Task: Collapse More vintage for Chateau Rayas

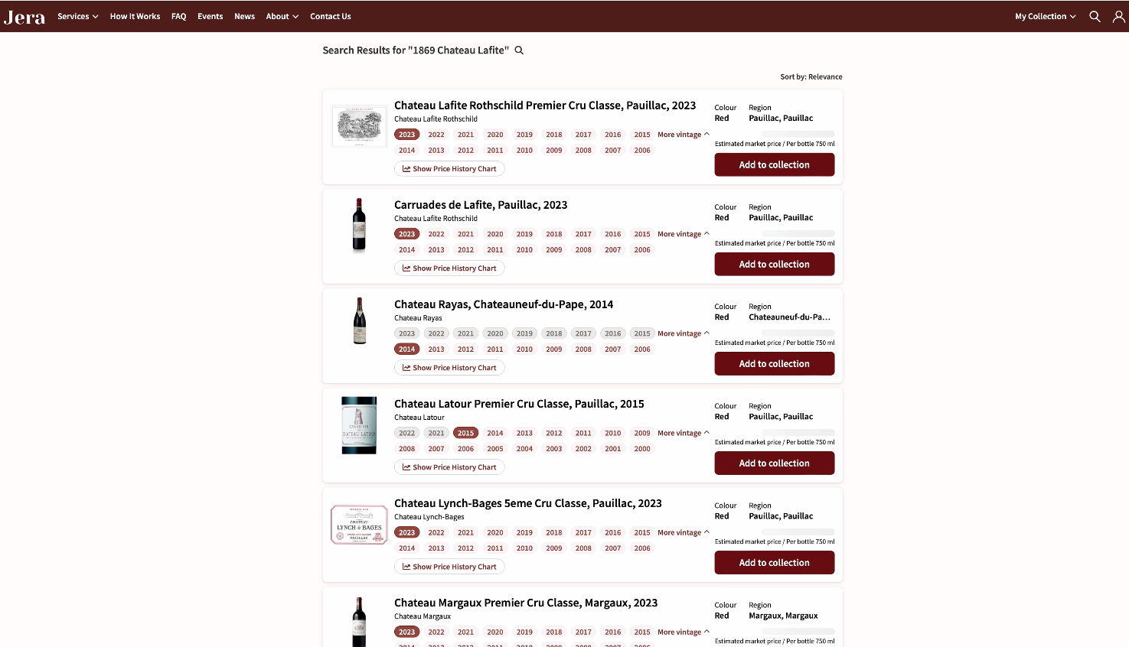Action: [684, 333]
